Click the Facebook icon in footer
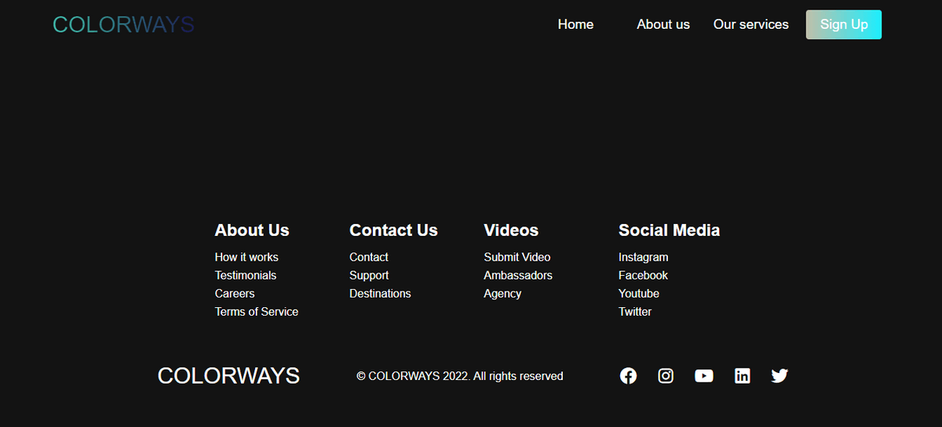942x427 pixels. pos(628,376)
